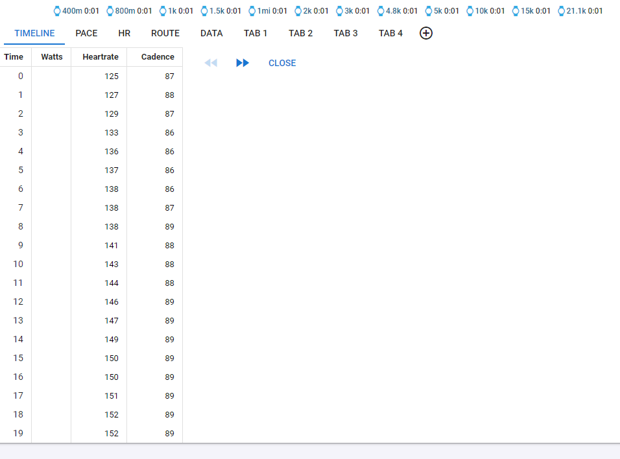The image size is (620, 459).
Task: Click the Heartrate column header
Action: point(101,57)
